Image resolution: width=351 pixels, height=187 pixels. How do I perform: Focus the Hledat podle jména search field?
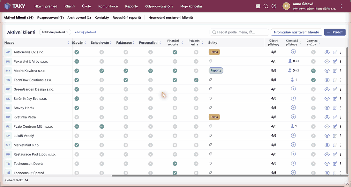tap(239, 32)
